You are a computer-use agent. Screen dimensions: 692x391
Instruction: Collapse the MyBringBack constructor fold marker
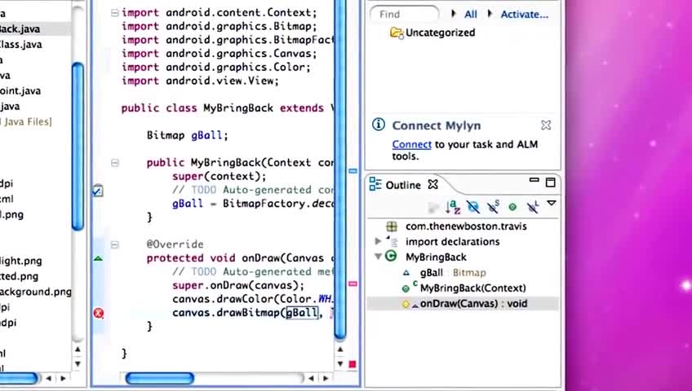[115, 163]
